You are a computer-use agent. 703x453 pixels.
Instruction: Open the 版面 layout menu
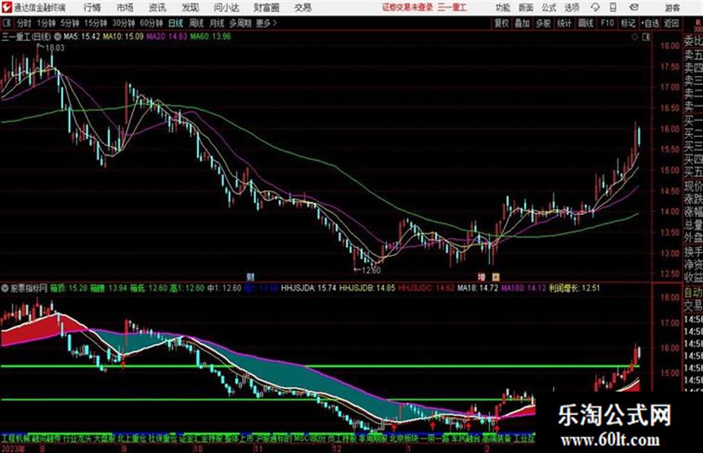pos(525,7)
